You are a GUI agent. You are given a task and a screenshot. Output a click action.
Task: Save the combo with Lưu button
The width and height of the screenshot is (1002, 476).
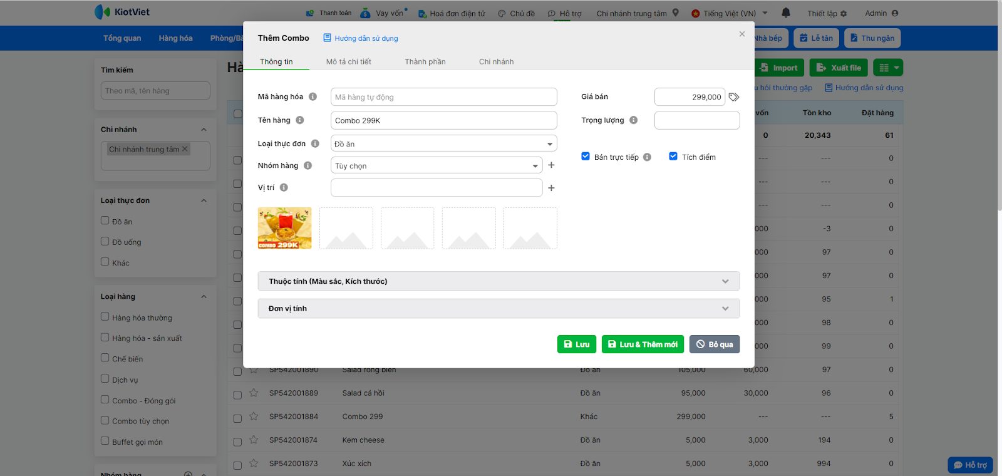click(x=577, y=344)
